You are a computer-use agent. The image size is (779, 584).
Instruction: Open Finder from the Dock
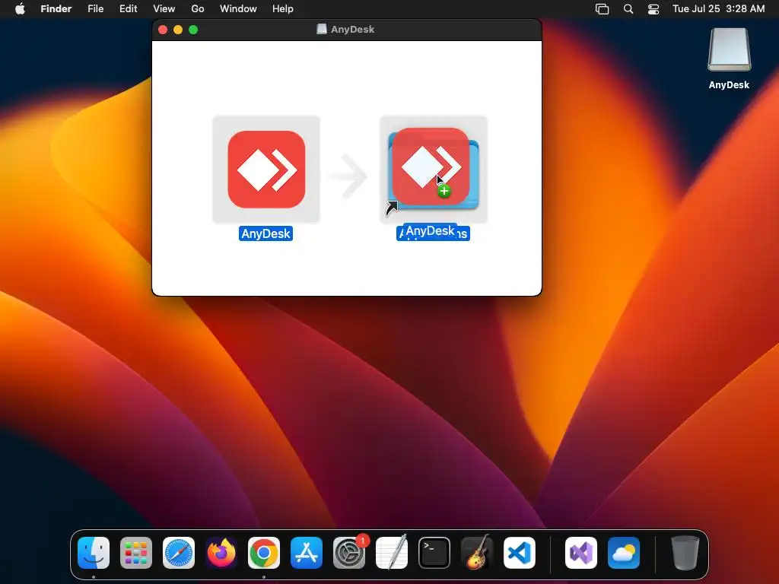pos(94,553)
